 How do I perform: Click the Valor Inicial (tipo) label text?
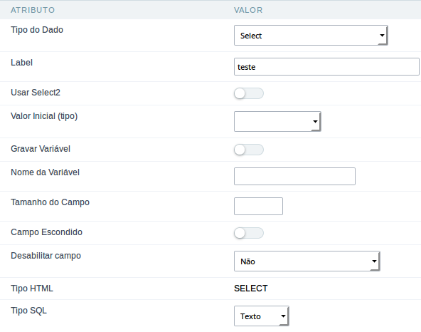point(44,116)
